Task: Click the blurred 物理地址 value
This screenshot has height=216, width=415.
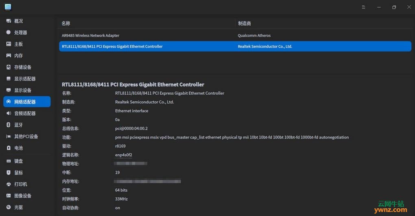Action: pyautogui.click(x=131, y=164)
